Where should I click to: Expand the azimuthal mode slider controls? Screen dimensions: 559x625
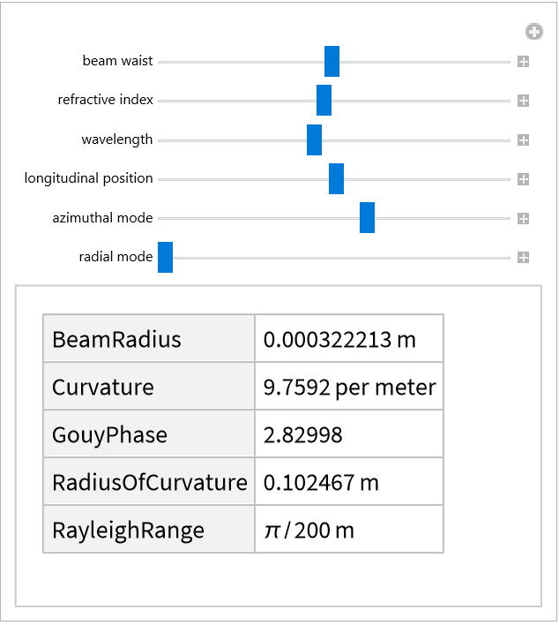[x=523, y=218]
